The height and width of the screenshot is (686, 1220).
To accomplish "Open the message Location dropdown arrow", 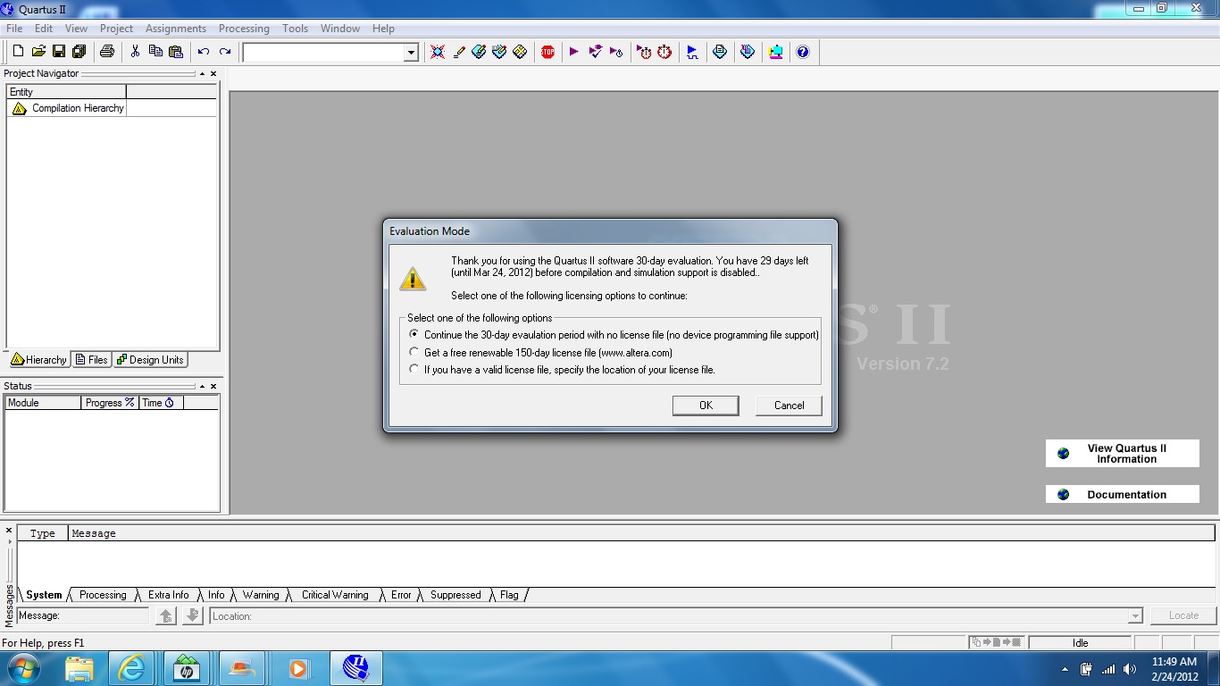I will coord(1135,616).
